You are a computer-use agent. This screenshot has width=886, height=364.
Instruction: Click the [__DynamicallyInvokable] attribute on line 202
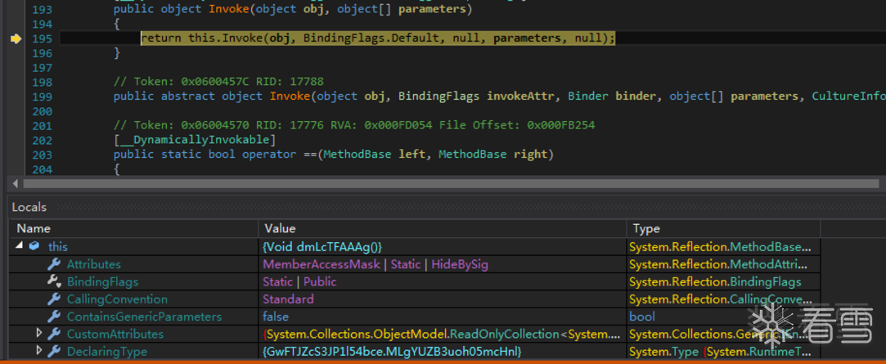[x=195, y=140]
